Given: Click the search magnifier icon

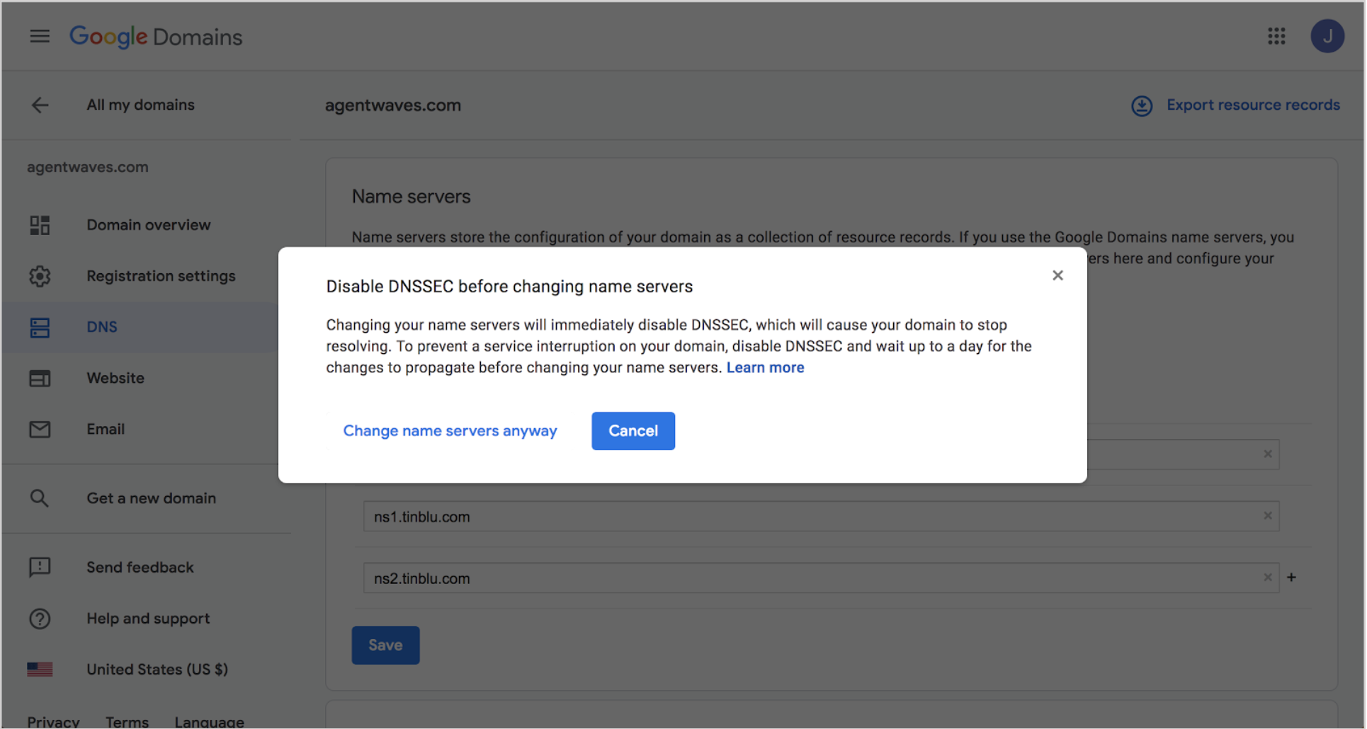Looking at the screenshot, I should pos(40,498).
